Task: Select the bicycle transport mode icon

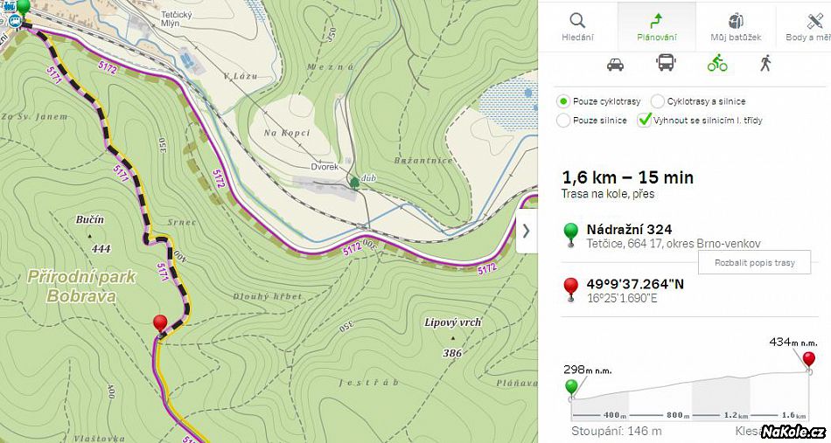Action: pyautogui.click(x=717, y=63)
